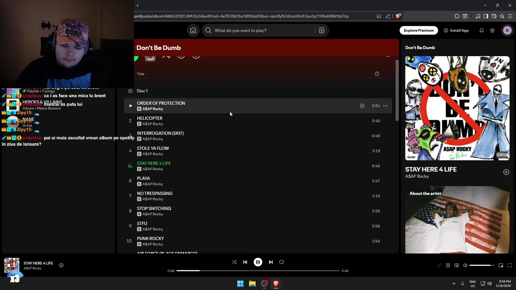
Task: Enter full screen player
Action: pyautogui.click(x=510, y=265)
